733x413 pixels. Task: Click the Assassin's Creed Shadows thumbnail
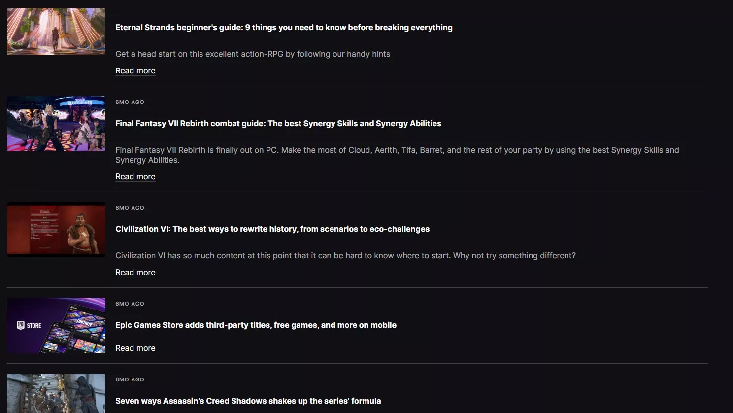(56, 393)
